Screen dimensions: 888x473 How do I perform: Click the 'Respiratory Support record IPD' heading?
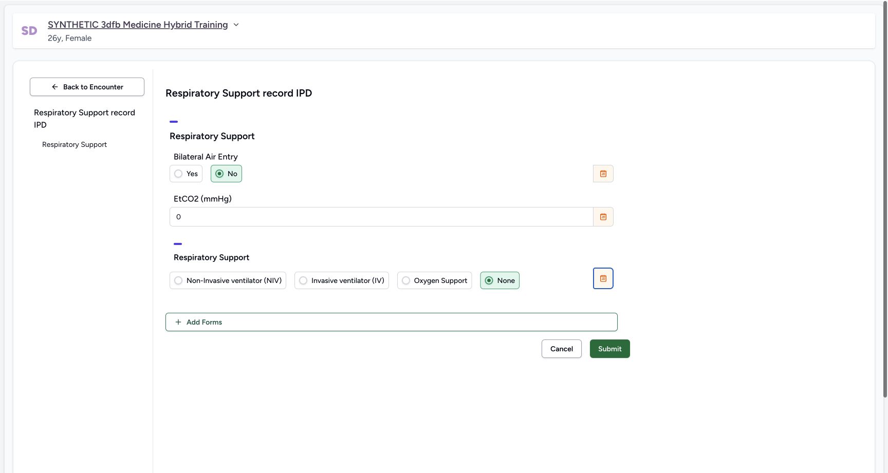(x=238, y=93)
